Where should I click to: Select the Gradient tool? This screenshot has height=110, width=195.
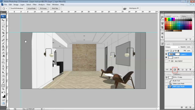point(3,56)
